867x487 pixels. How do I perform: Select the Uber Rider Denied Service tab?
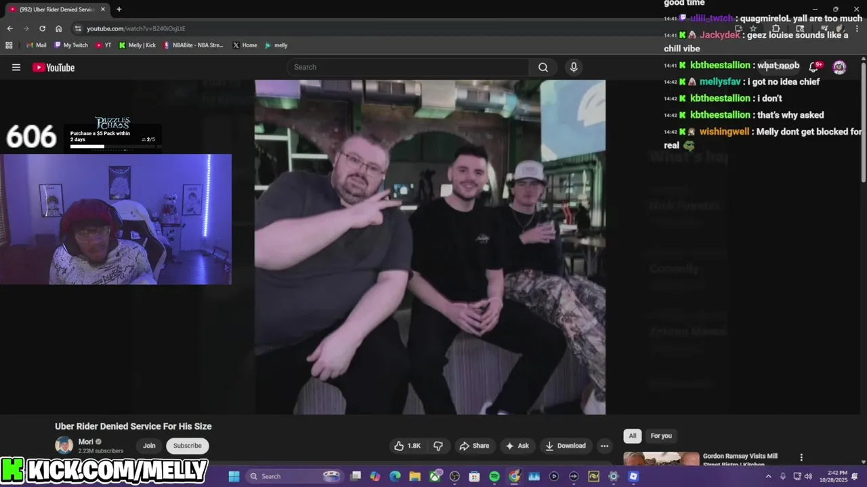56,9
